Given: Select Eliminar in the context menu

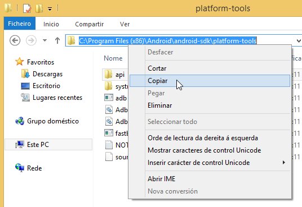Looking at the screenshot, I should coord(210,105).
